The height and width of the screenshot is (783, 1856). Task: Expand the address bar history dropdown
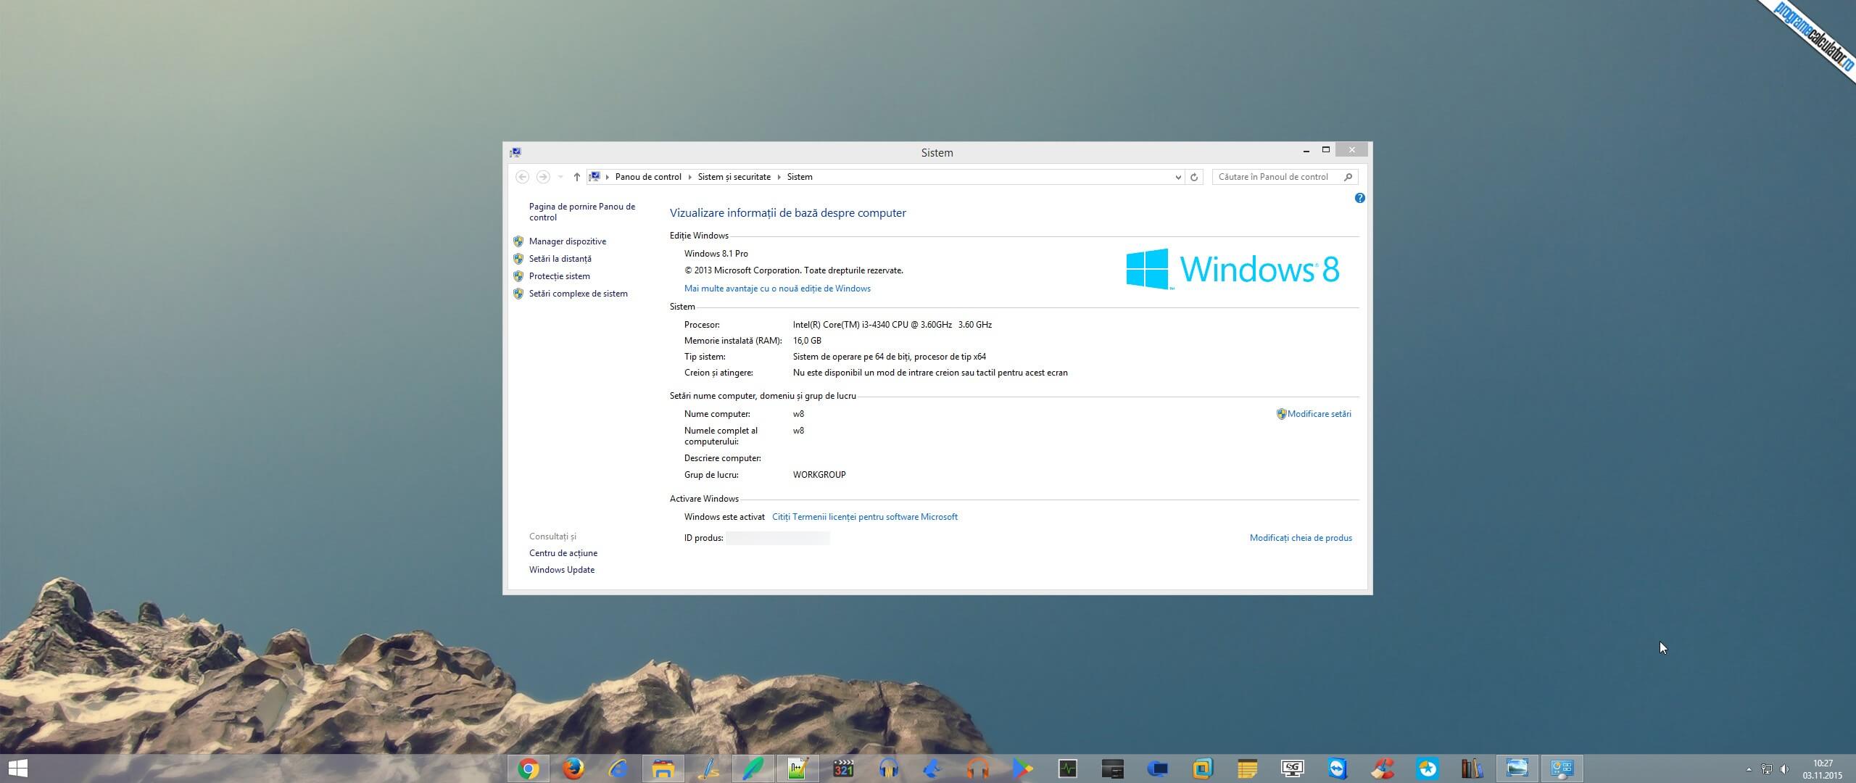1177,177
